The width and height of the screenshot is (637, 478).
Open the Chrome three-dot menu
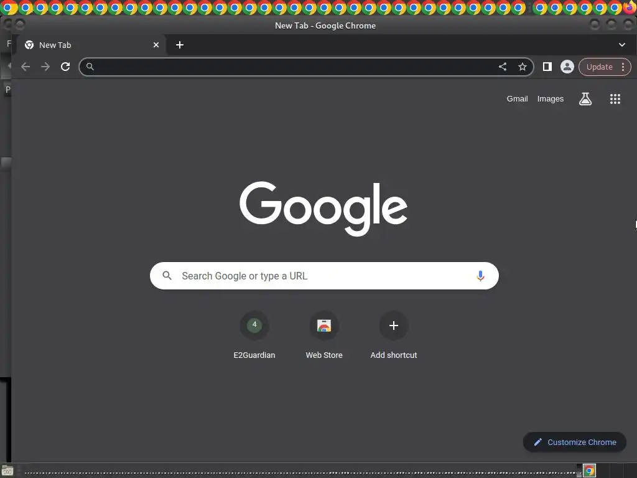[x=623, y=67]
